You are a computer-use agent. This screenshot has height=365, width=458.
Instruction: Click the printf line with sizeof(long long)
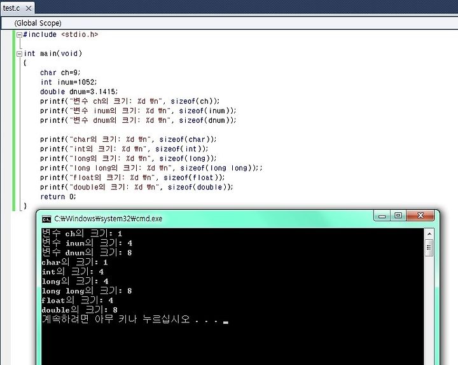151,168
